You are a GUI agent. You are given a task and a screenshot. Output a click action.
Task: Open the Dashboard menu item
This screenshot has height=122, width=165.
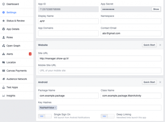click(17, 4)
